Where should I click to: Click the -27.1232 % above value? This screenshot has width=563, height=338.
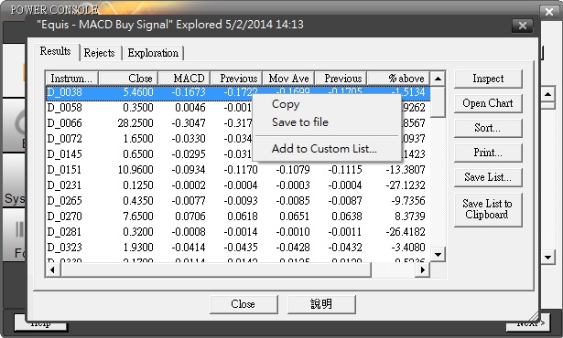tap(406, 185)
